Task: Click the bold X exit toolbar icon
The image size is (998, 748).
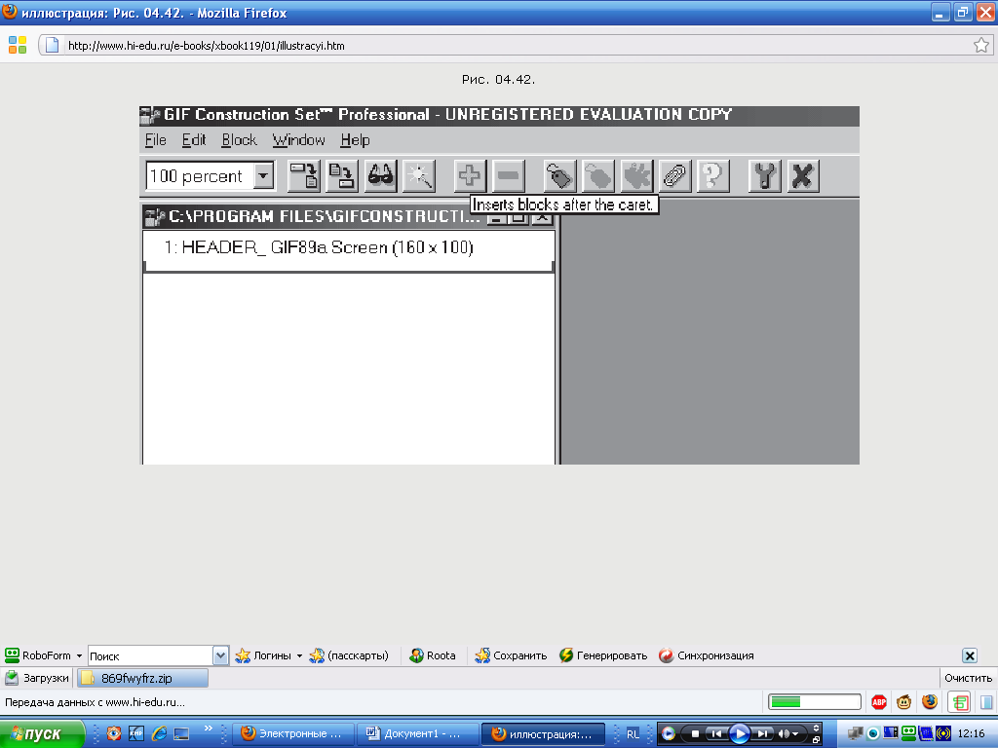Action: tap(803, 175)
